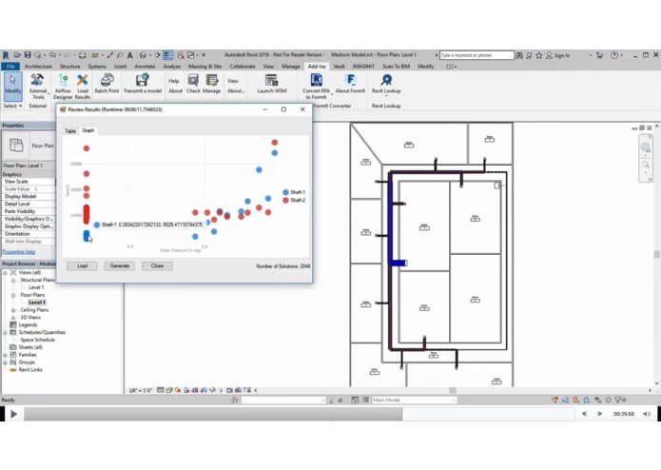Open Convert RFA to FormIt
Screen dimensions: 661x470
point(316,87)
